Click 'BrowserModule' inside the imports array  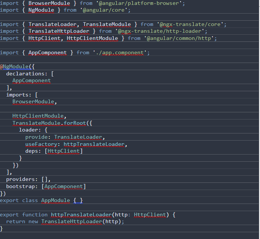(x=33, y=102)
